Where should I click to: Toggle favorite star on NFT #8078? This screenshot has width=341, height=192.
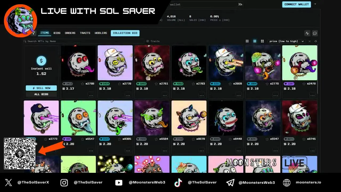pos(193,139)
